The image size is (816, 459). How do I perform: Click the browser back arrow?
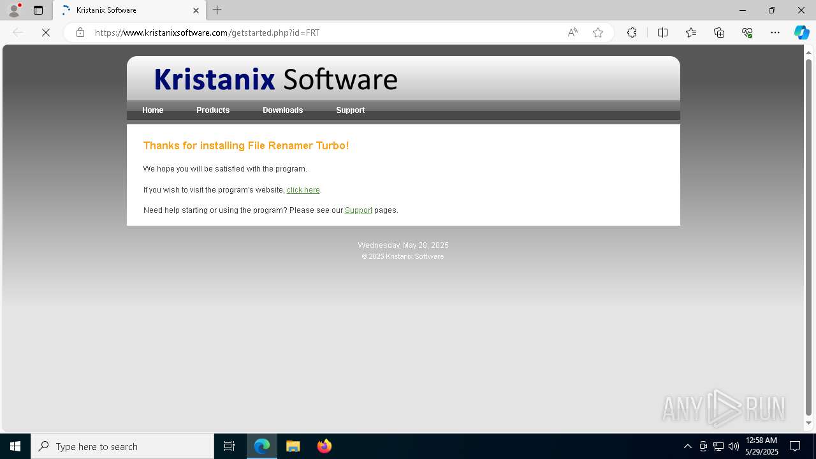(18, 33)
